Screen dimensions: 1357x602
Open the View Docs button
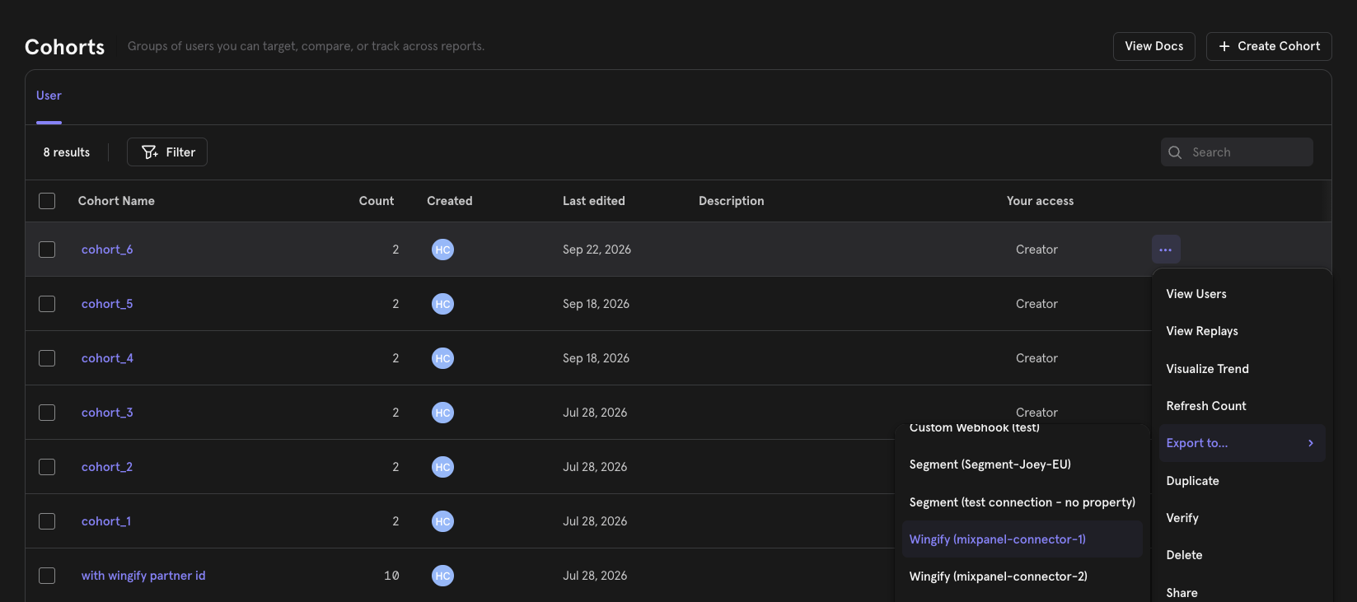pyautogui.click(x=1153, y=46)
